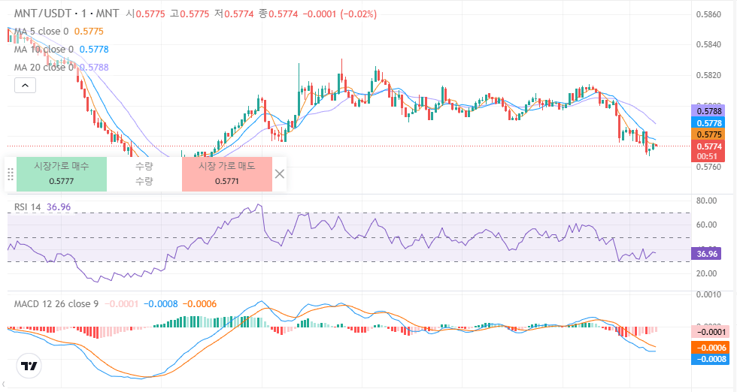The height and width of the screenshot is (392, 737).
Task: Click the -0.0001 (-0.02%) change value
Action: click(339, 14)
